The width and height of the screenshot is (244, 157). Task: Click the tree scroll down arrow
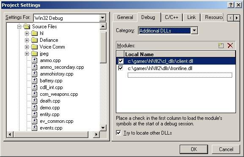(x=103, y=128)
